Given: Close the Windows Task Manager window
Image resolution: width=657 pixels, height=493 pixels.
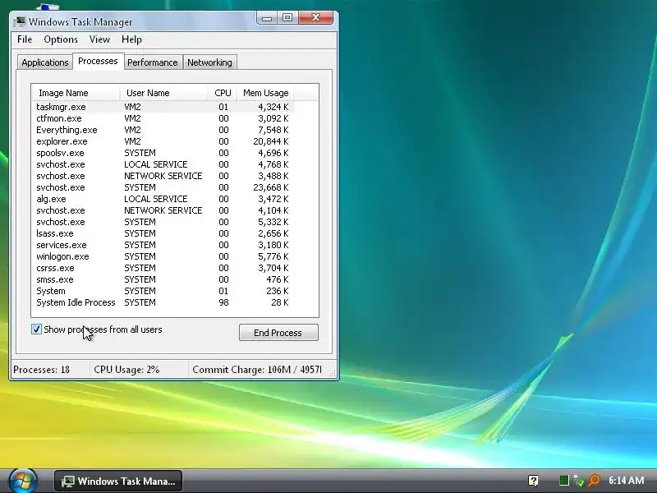Looking at the screenshot, I should point(316,18).
